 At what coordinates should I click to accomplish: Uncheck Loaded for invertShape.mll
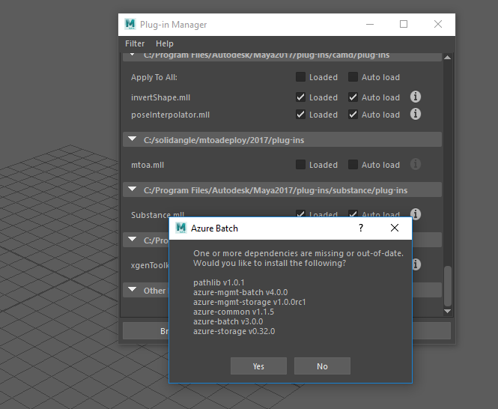click(x=300, y=97)
